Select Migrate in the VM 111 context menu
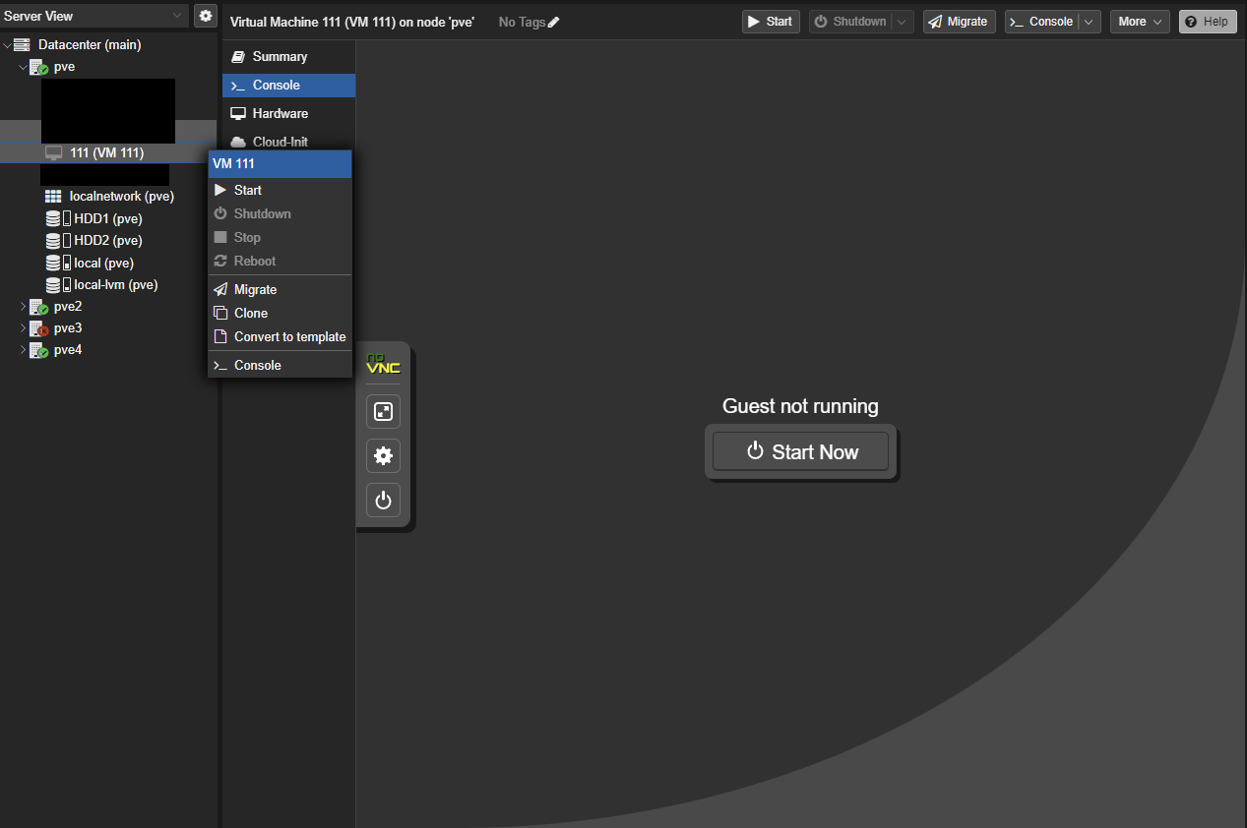1247x828 pixels. 255,289
